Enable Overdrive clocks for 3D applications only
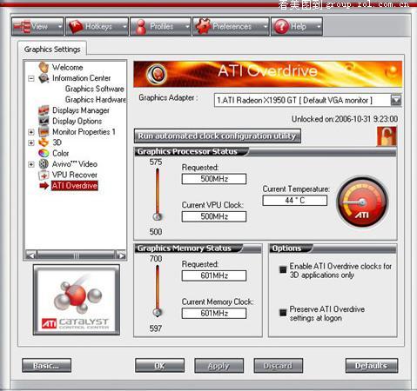417x391 pixels. click(x=283, y=269)
